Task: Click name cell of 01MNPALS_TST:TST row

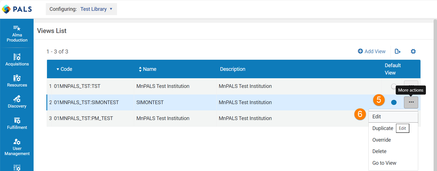Action: [163, 86]
